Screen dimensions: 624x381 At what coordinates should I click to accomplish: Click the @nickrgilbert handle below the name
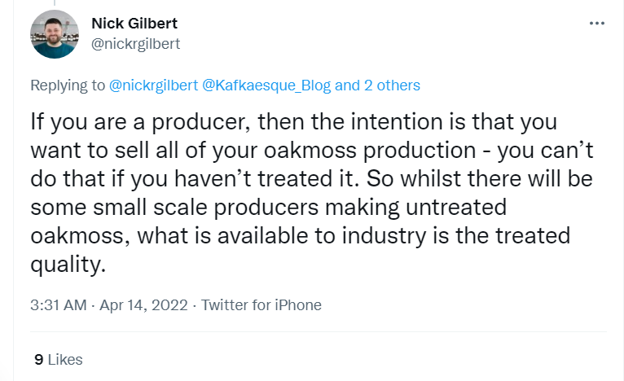pyautogui.click(x=136, y=43)
